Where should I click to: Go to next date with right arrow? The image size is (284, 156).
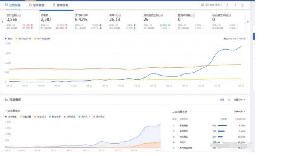point(235,5)
